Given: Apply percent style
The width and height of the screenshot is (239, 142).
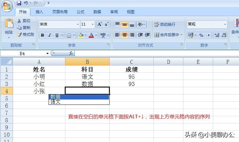Looking at the screenshot, I should (x=201, y=35).
